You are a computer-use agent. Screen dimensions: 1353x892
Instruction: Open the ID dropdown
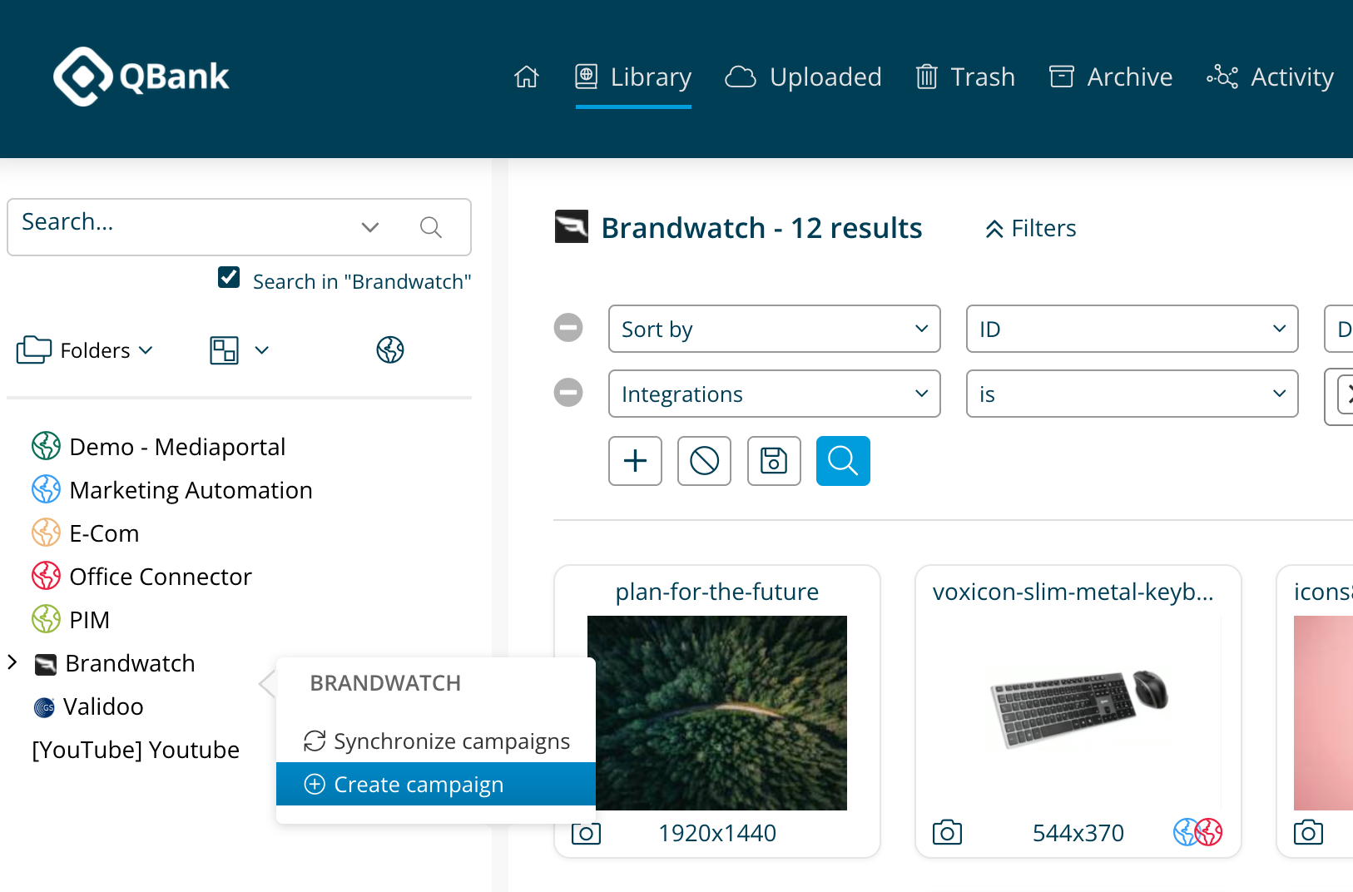point(1132,329)
